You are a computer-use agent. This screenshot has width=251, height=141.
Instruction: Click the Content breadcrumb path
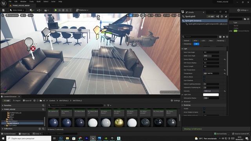click(x=52, y=101)
